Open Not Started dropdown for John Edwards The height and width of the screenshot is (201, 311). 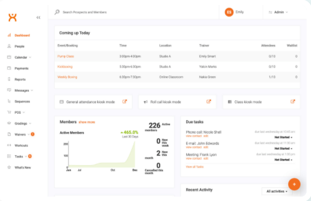point(283,149)
